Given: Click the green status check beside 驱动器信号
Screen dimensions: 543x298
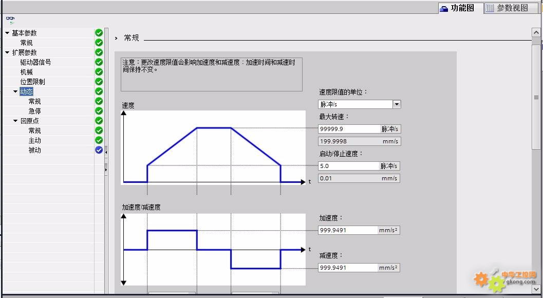Looking at the screenshot, I should [x=99, y=62].
